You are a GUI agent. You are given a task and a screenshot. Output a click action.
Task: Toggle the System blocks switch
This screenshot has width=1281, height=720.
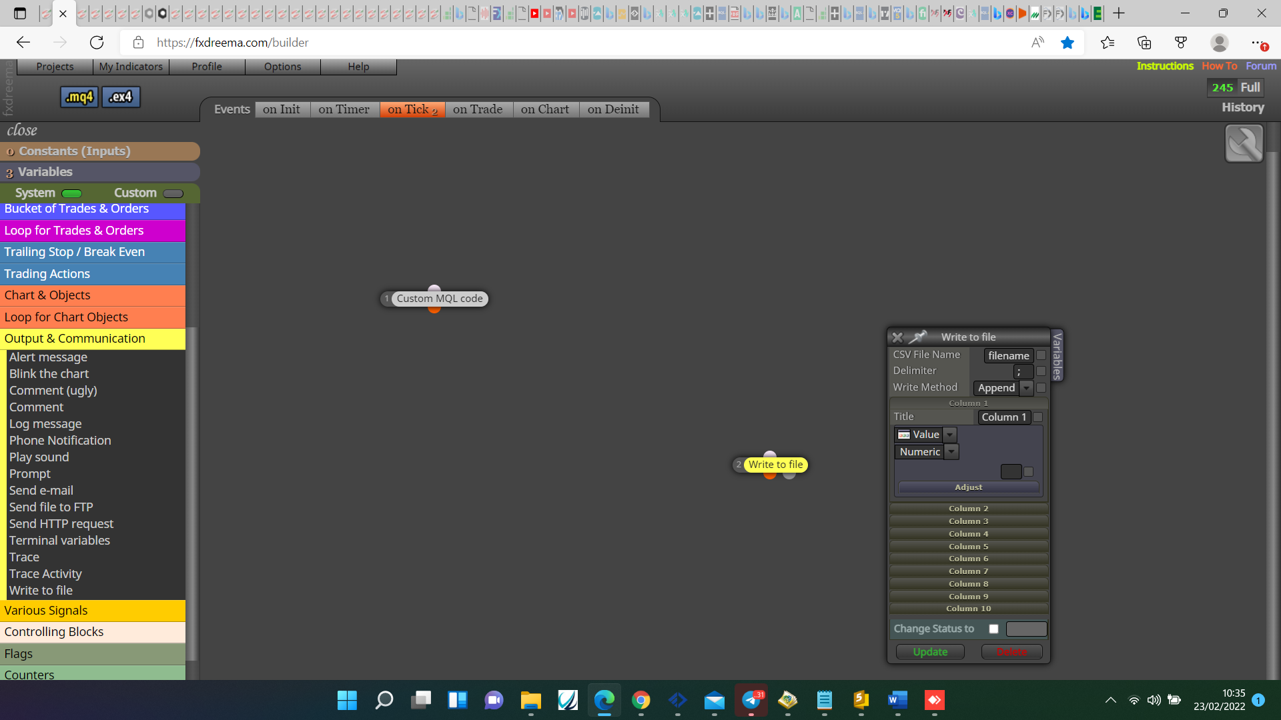coord(71,193)
